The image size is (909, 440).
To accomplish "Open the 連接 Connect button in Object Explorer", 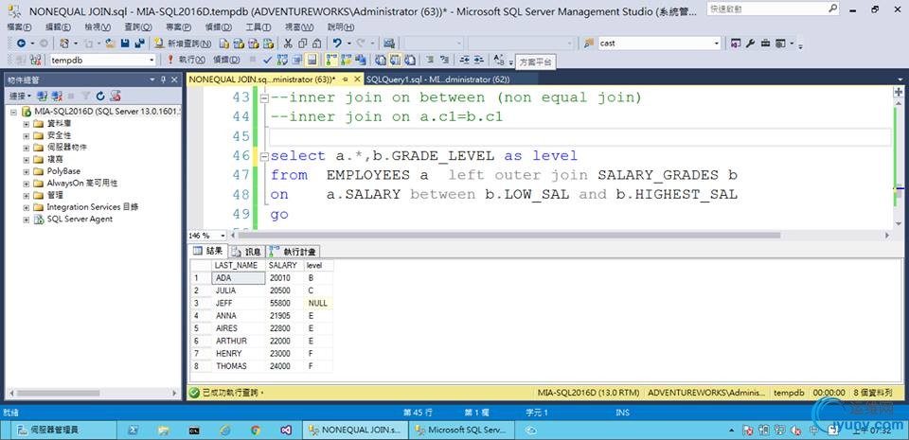I will (x=19, y=96).
